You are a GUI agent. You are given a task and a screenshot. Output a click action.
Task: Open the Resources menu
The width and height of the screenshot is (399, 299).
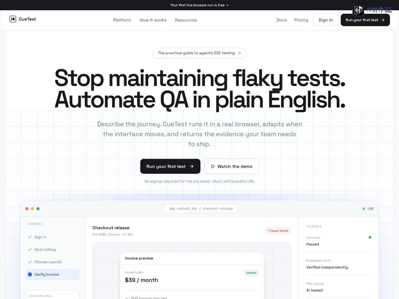pyautogui.click(x=186, y=20)
